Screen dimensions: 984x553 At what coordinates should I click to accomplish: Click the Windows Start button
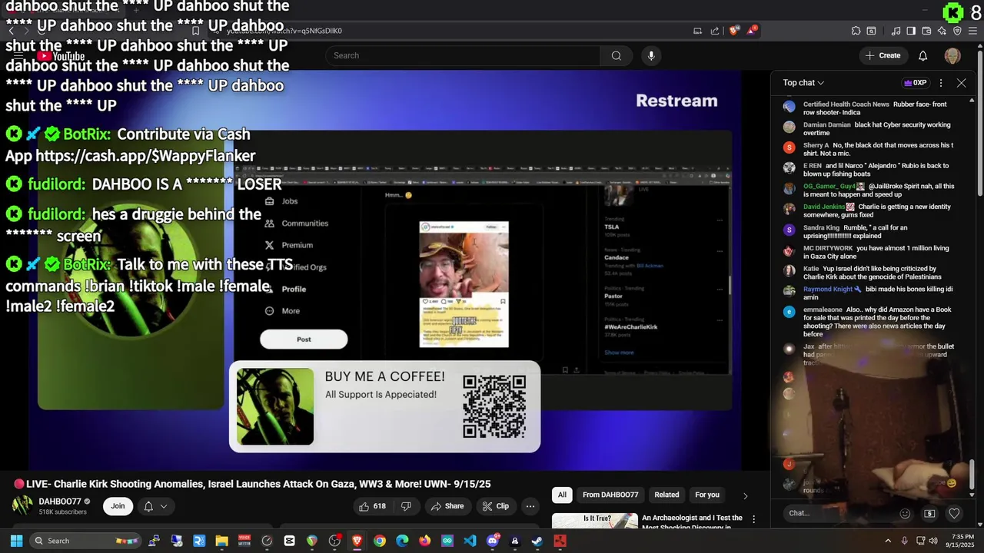click(16, 541)
